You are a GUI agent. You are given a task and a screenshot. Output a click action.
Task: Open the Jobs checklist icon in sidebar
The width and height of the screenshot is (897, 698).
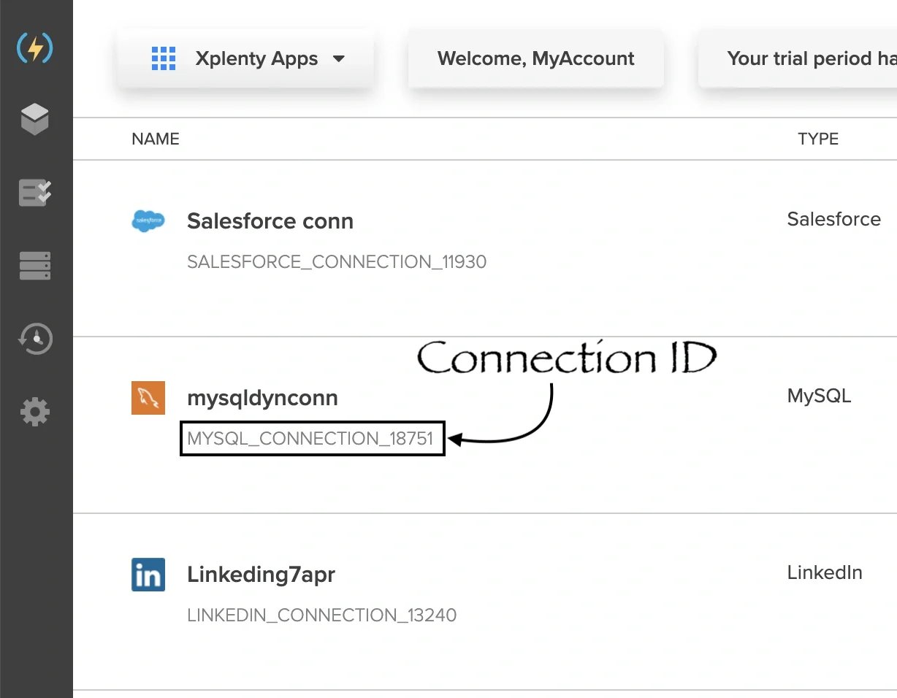point(35,193)
